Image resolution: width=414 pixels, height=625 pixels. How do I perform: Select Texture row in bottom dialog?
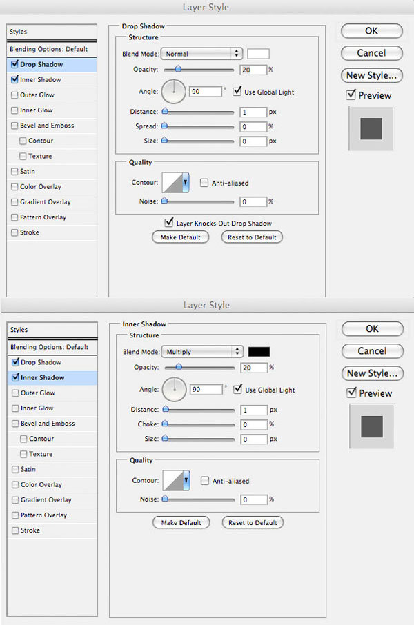point(52,454)
